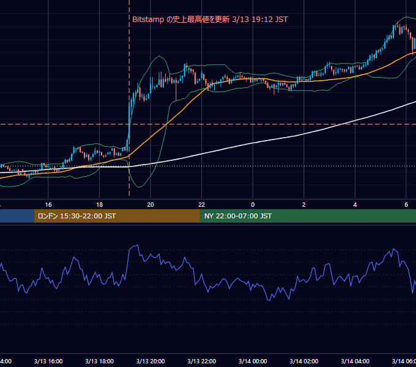Click the hour label 4 on upper axis

[x=355, y=204]
